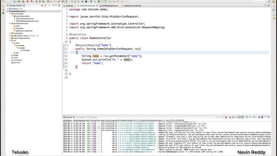The width and height of the screenshot is (277, 156).
Task: Select the templates folder
Action: tap(19, 28)
